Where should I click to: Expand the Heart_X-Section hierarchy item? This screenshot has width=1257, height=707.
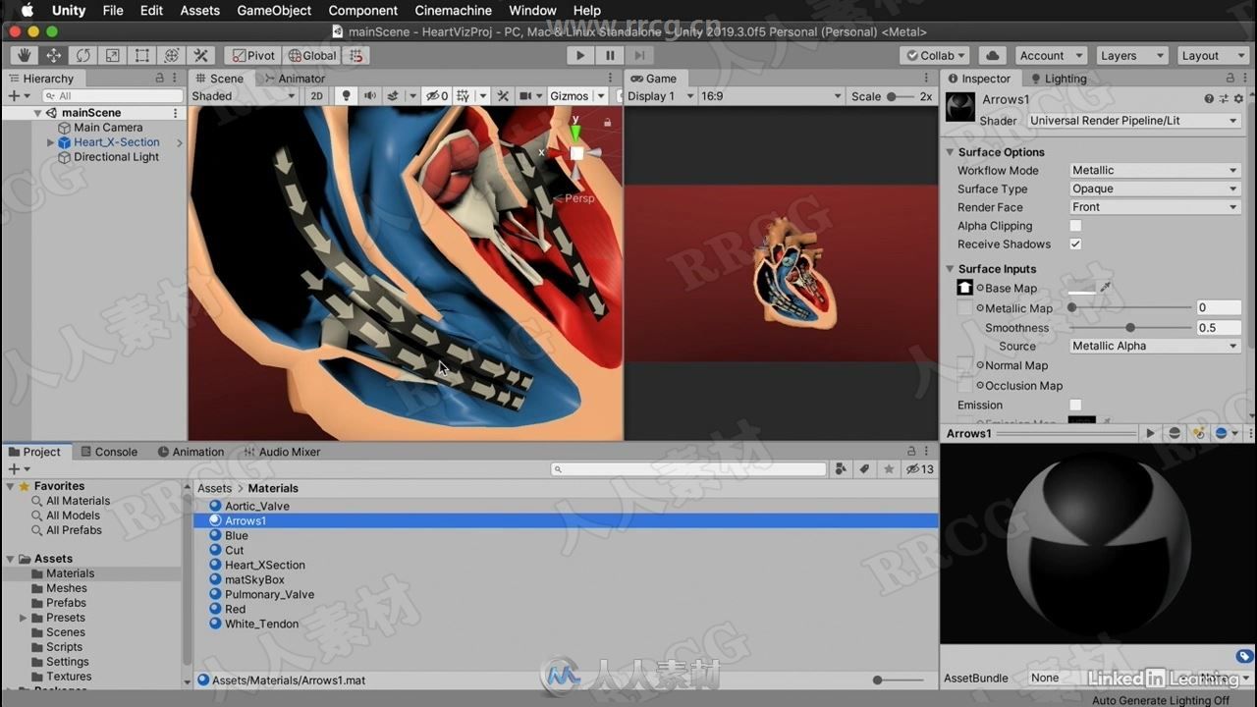click(x=51, y=142)
